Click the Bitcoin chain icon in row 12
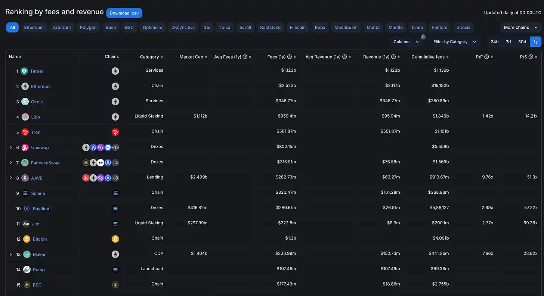 [115, 239]
